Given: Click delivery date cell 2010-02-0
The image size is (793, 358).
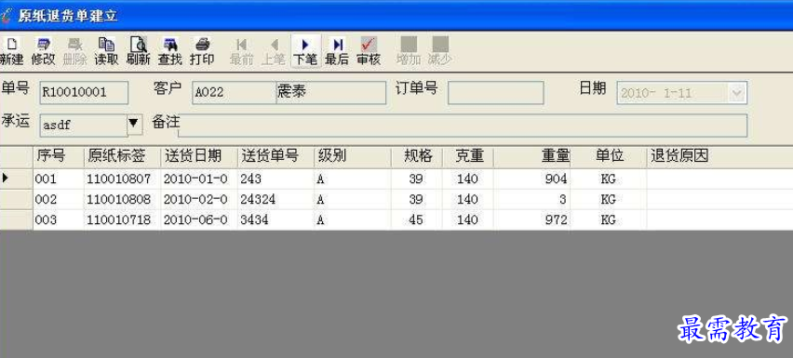Looking at the screenshot, I should click(200, 199).
